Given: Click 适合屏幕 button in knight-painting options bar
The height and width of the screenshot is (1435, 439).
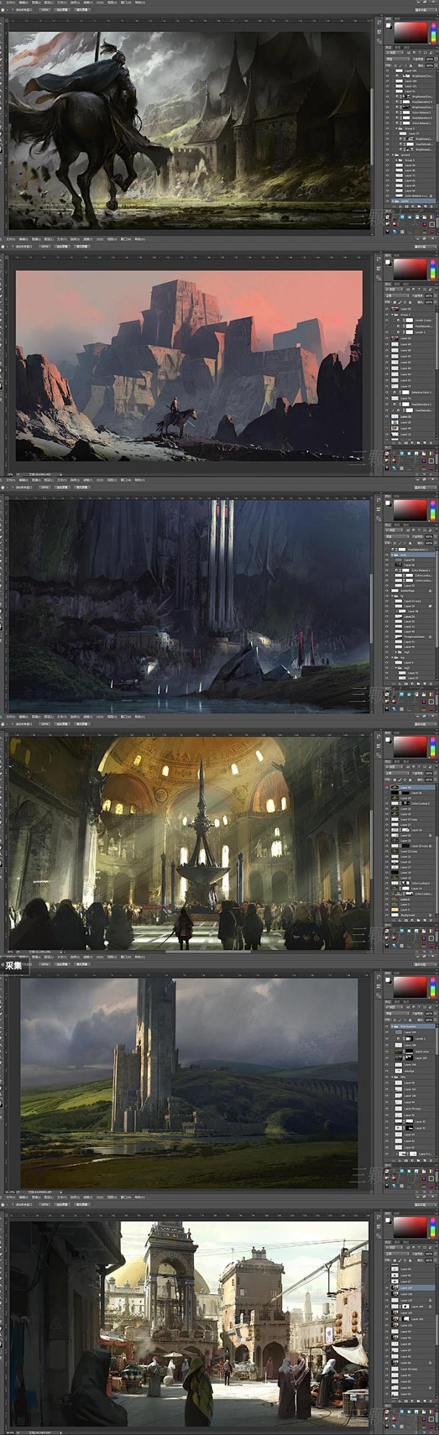Looking at the screenshot, I should pos(63,10).
